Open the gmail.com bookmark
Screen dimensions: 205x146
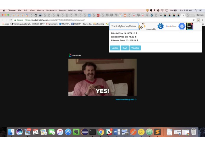[52, 24]
